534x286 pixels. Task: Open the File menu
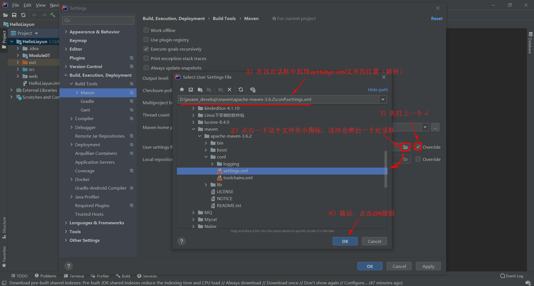pyautogui.click(x=16, y=5)
